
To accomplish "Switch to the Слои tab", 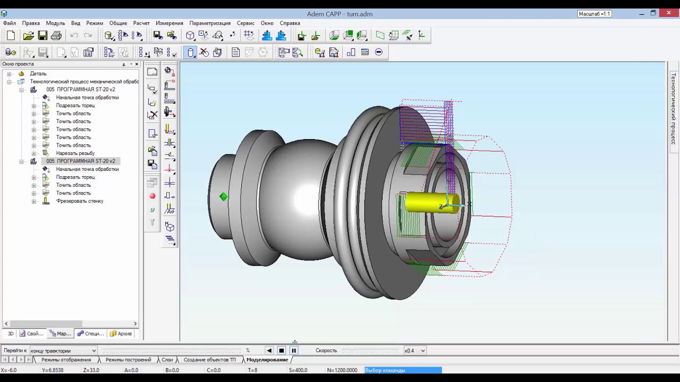I will 167,360.
